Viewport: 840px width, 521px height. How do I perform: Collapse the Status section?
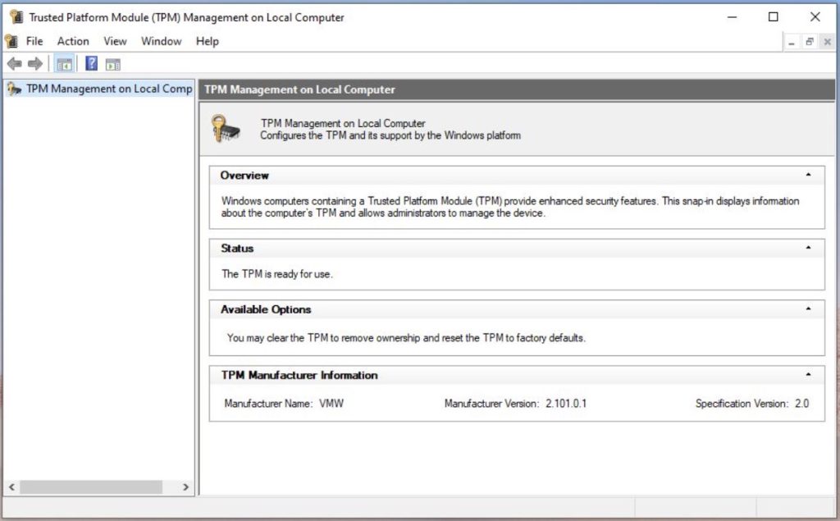point(808,248)
